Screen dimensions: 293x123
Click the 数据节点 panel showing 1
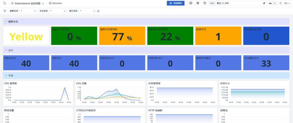(x=218, y=36)
